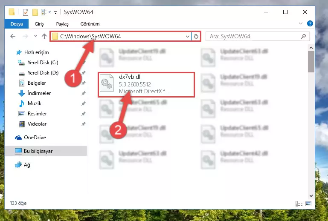Click the Müzik note icon
The image size is (328, 221).
[x=22, y=103]
